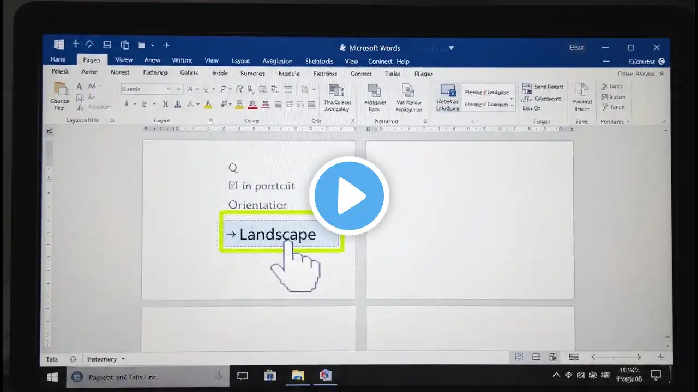Click the folder icon in the quick access toolbar
Viewport: 698px width, 392px height.
pyautogui.click(x=141, y=45)
